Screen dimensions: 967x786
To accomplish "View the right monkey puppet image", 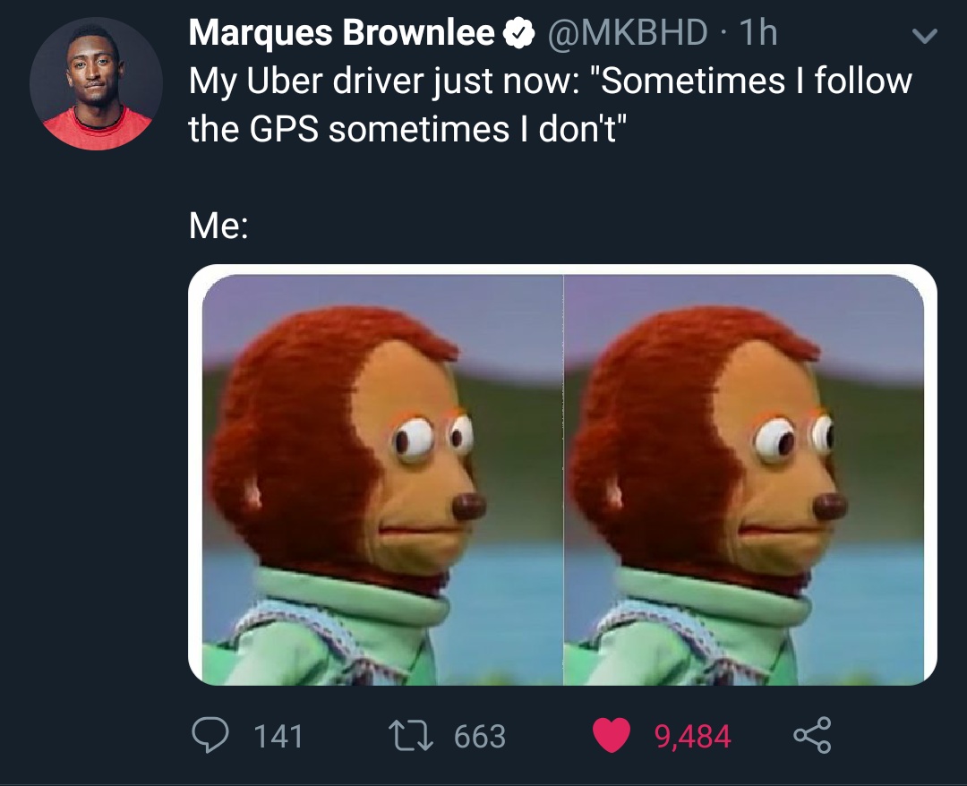I will (744, 480).
